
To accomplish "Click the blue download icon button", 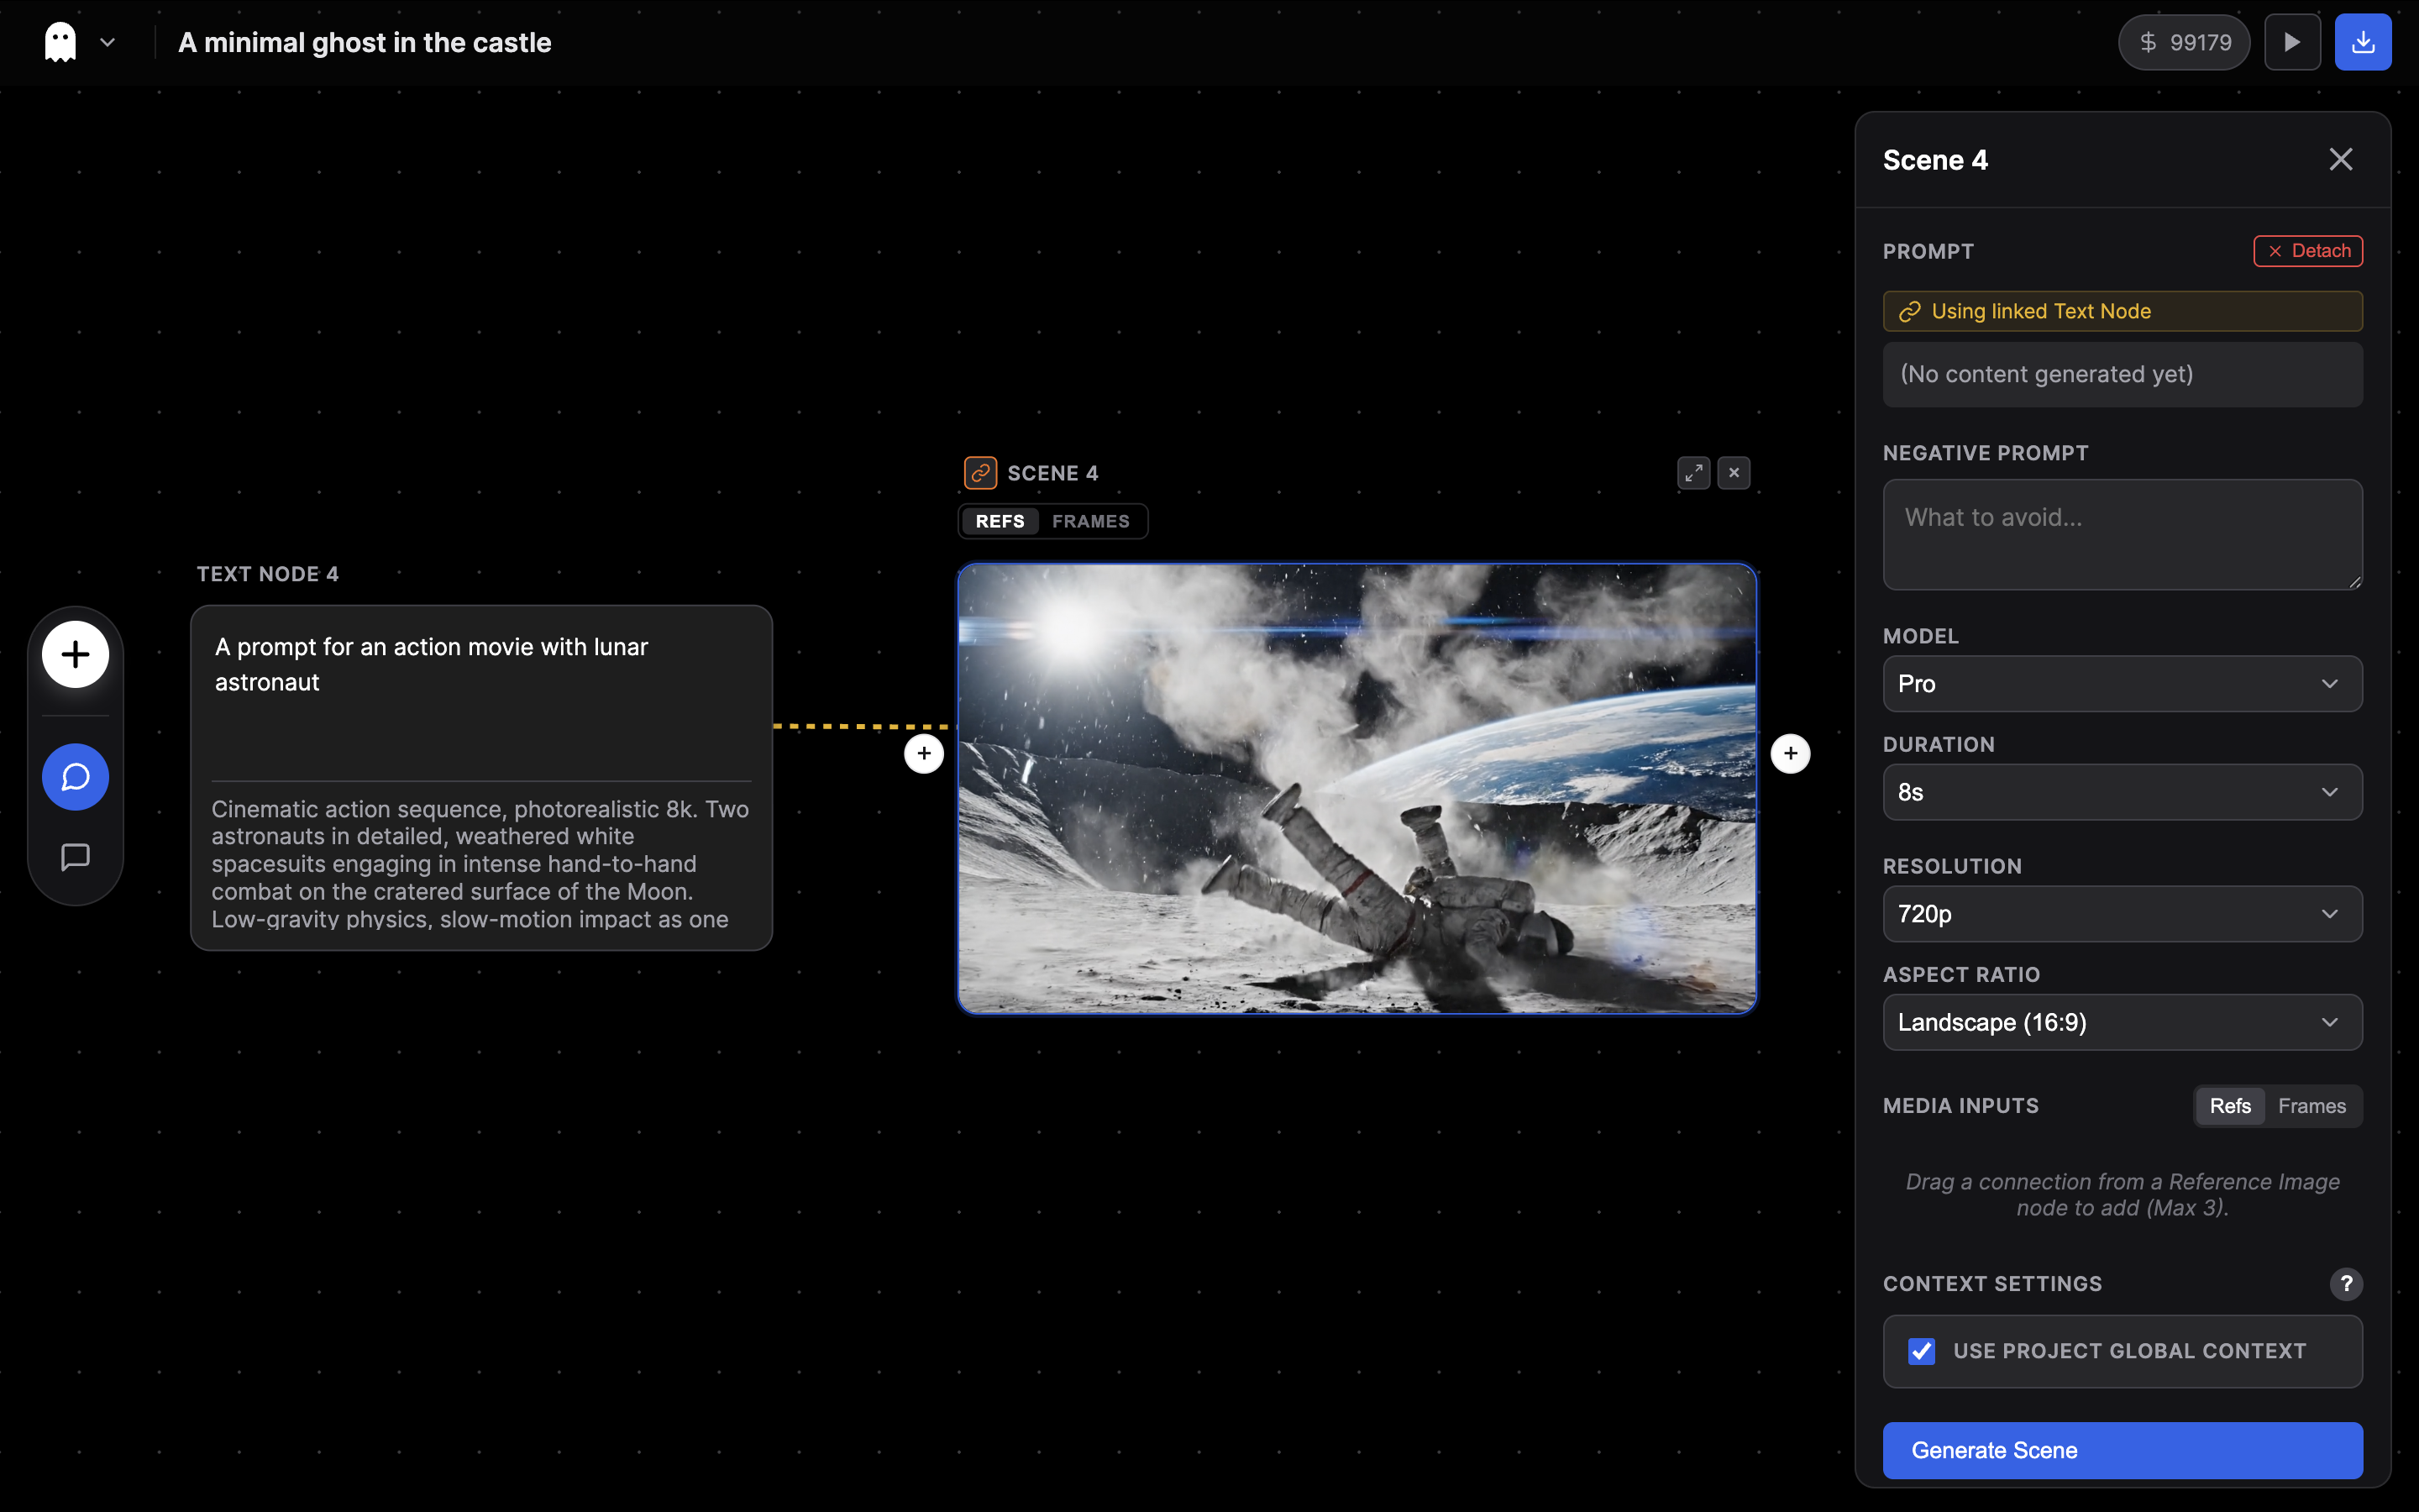I will [2362, 42].
